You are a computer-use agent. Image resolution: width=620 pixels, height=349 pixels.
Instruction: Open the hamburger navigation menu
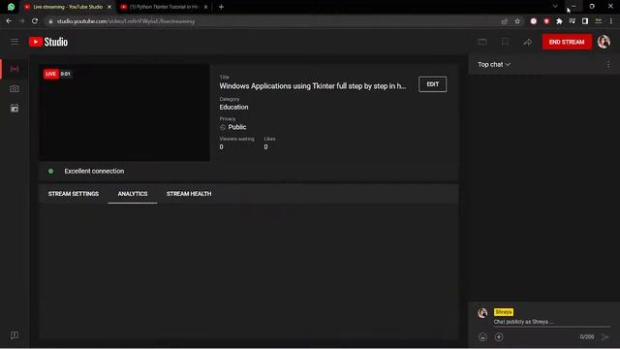coord(15,42)
